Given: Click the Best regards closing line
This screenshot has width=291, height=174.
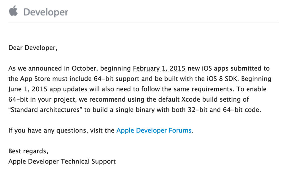Looking at the screenshot, I should tap(28, 151).
